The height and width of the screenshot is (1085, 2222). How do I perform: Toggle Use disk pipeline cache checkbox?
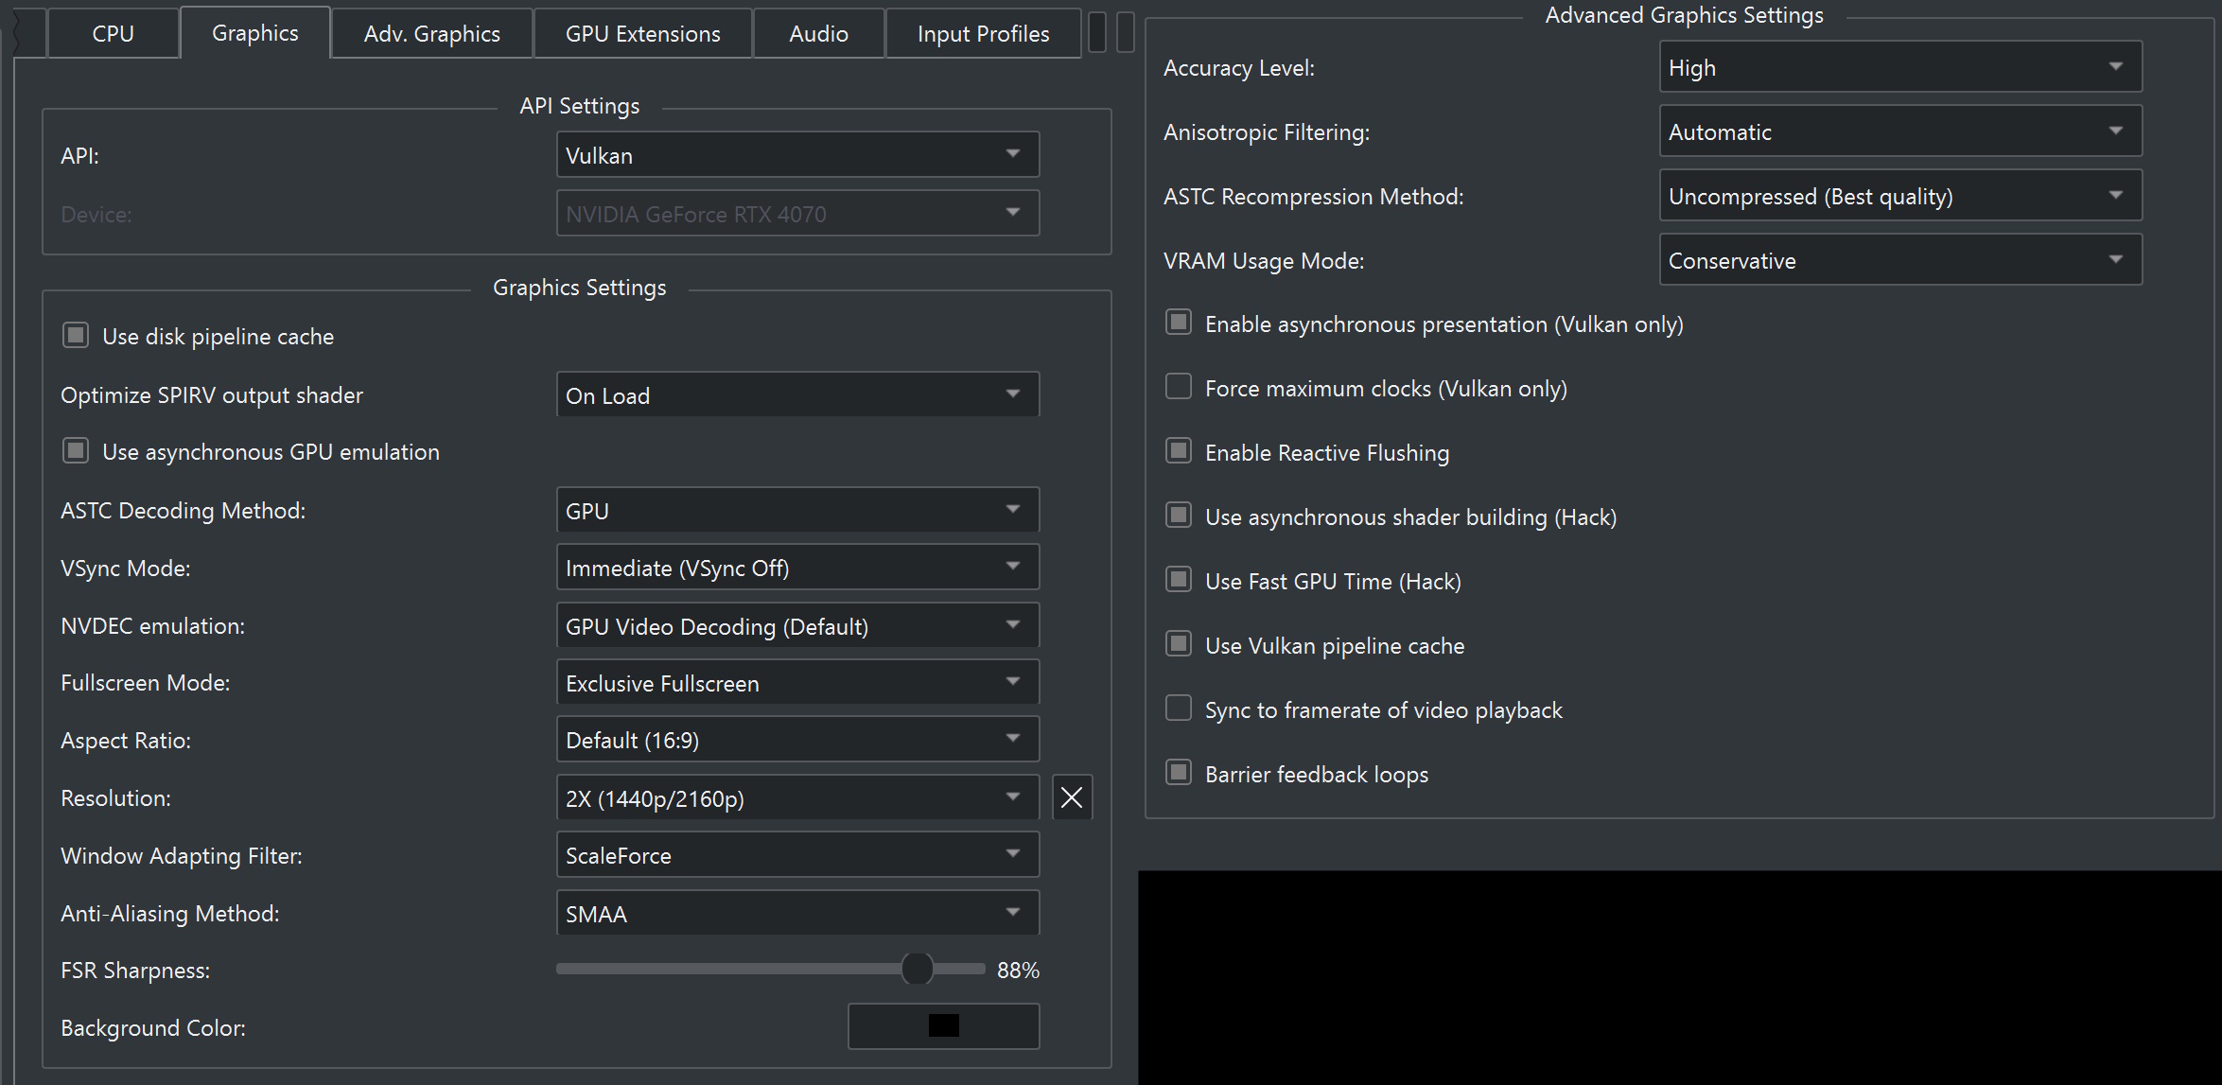[x=76, y=336]
